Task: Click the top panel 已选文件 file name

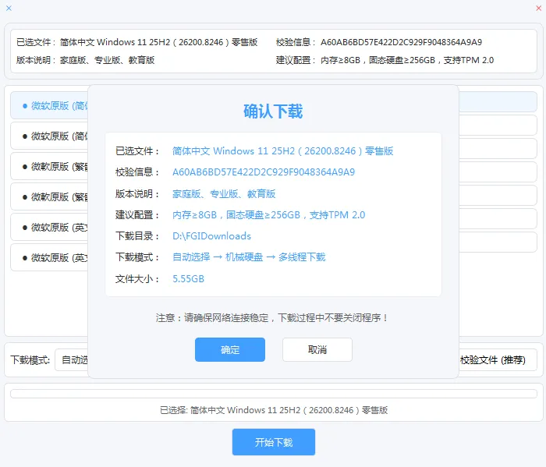Action: point(159,42)
